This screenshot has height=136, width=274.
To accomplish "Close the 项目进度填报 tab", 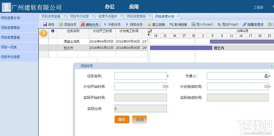I will click(x=150, y=16).
